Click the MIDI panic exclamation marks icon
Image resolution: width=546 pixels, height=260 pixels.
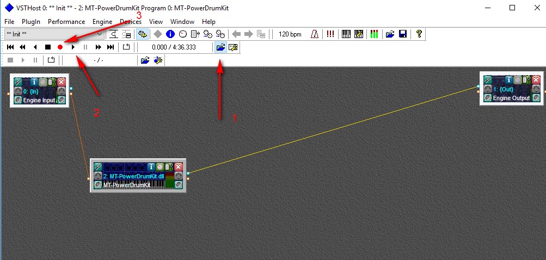coord(330,34)
